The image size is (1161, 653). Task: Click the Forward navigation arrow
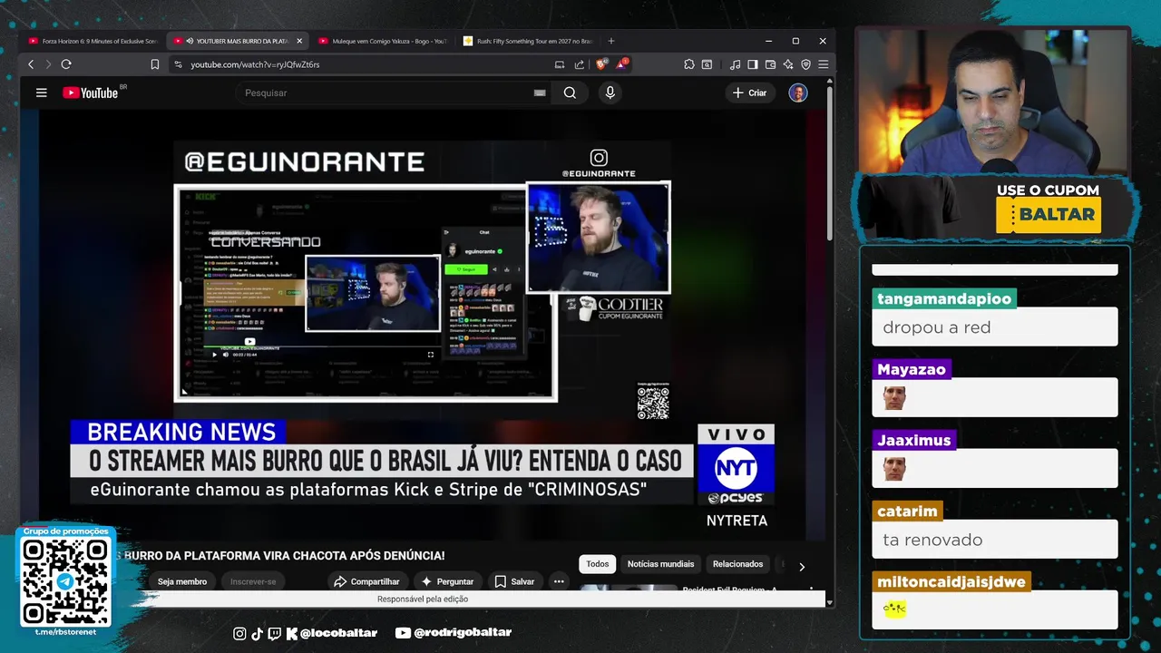point(48,64)
